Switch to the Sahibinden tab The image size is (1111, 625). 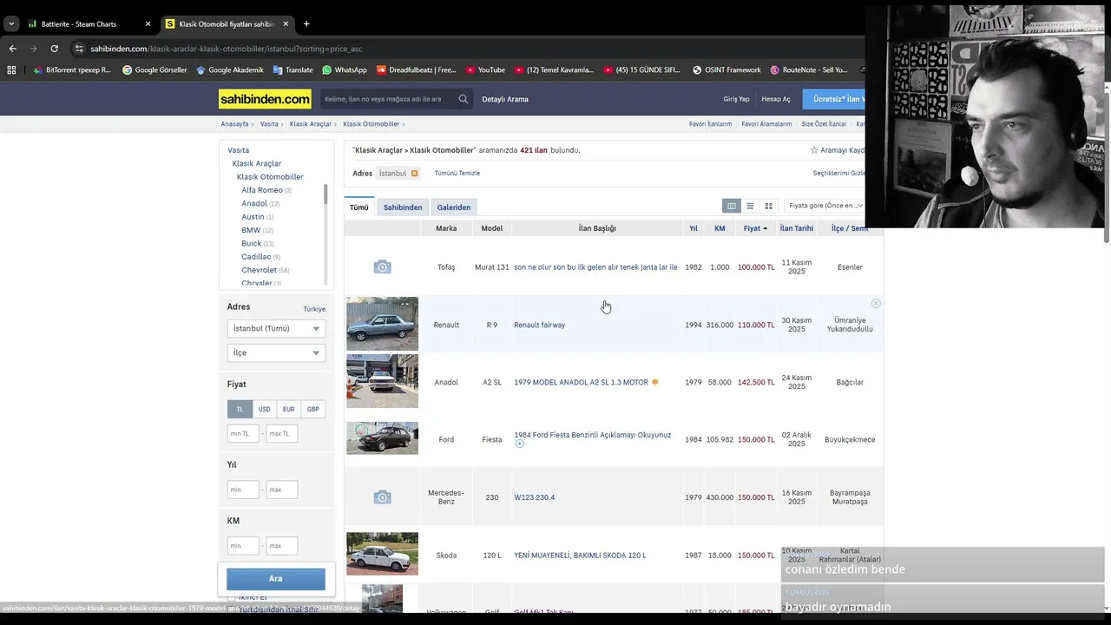(403, 207)
